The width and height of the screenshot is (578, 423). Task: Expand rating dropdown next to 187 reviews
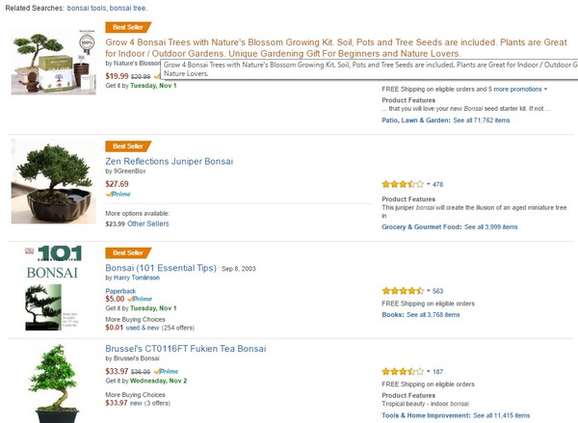[x=429, y=372]
